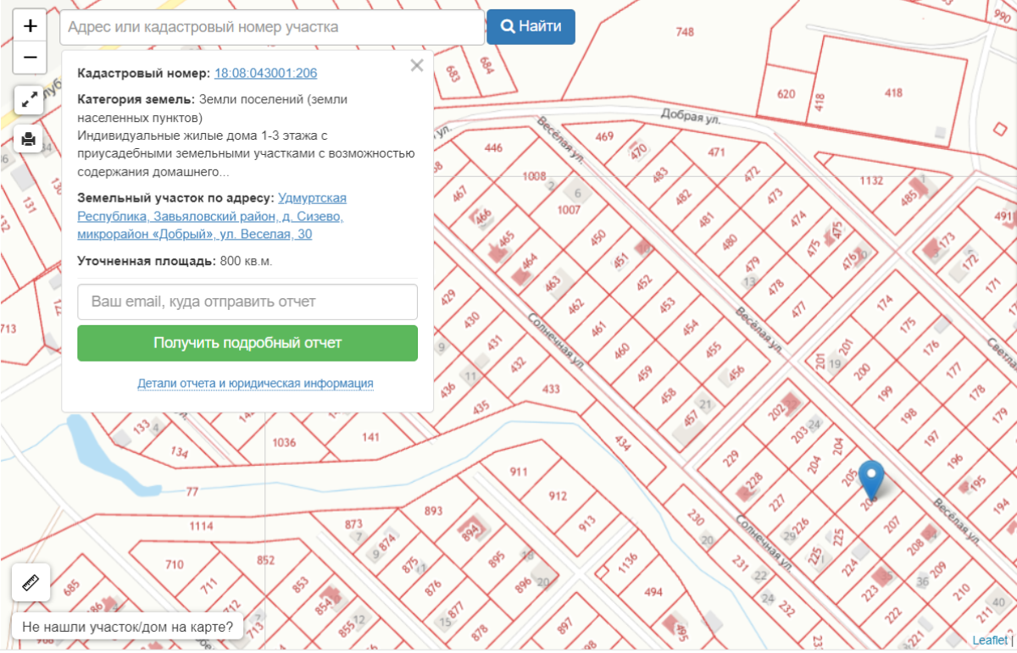Select parcel 199 on the map
The image size is (1017, 653).
click(885, 394)
